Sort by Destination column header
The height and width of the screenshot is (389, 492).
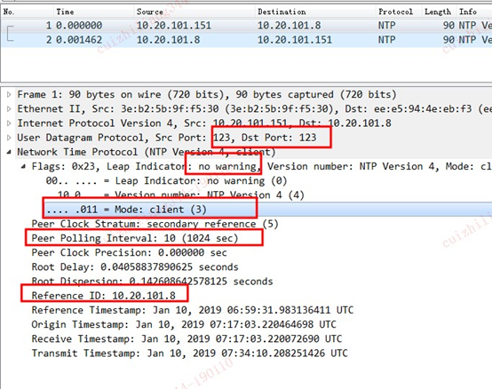point(315,12)
